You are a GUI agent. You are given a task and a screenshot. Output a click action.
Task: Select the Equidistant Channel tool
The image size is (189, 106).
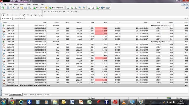tap(24, 15)
